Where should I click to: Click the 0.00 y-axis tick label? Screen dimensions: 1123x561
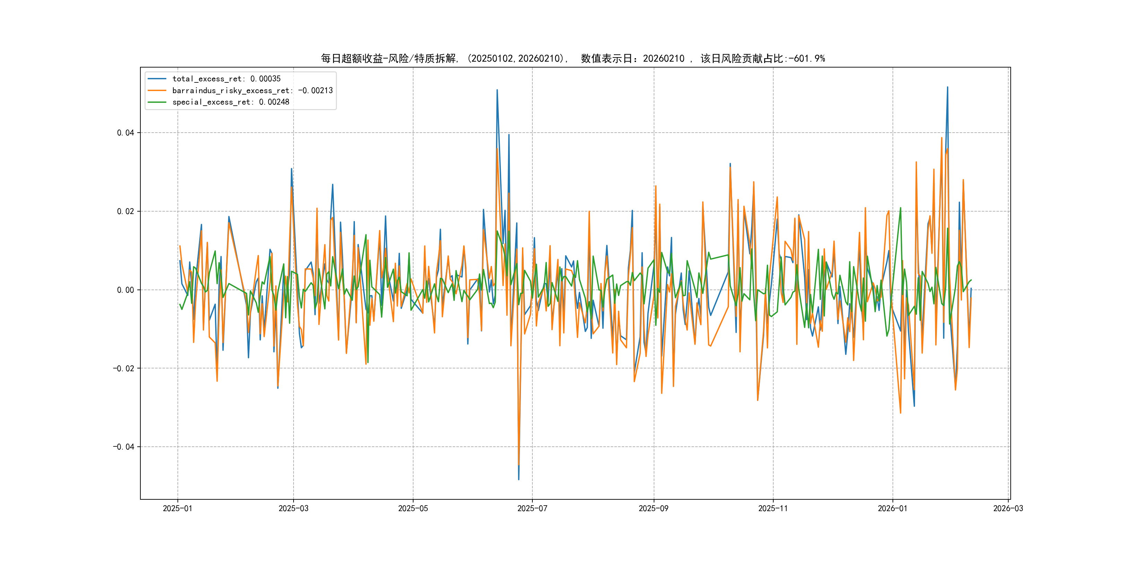(125, 290)
